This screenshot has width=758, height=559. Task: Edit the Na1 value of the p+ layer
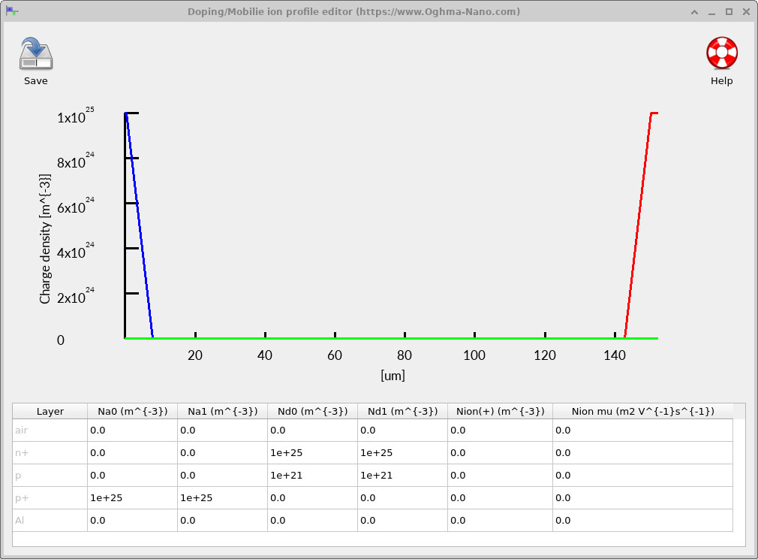point(221,497)
